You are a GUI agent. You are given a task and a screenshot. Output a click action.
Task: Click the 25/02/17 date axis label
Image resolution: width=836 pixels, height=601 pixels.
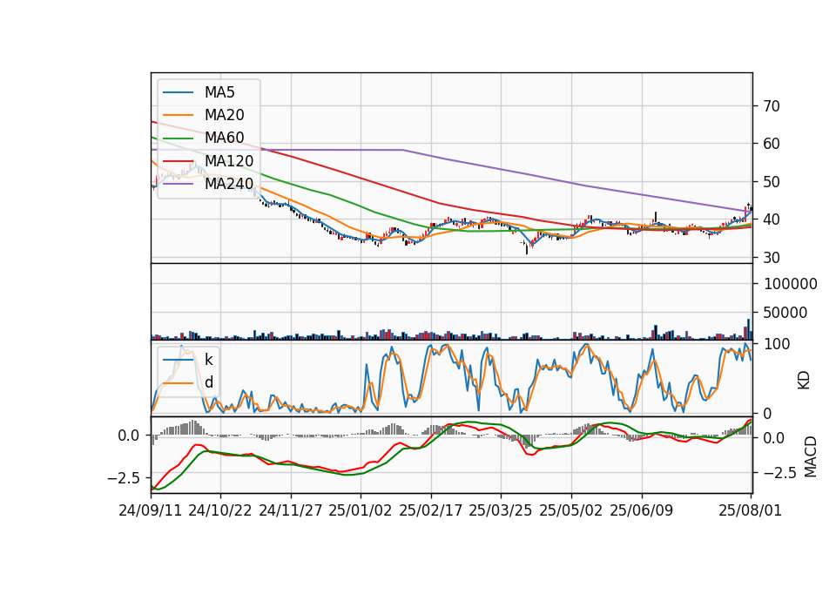(431, 510)
